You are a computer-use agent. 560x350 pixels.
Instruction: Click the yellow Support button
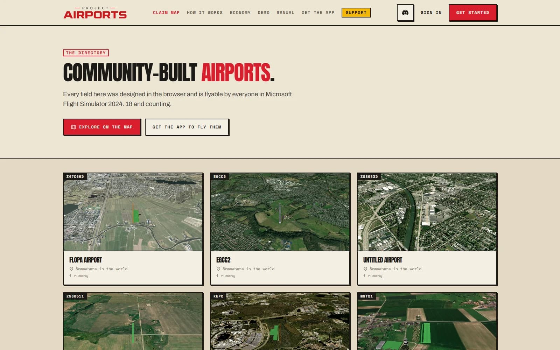pyautogui.click(x=356, y=13)
